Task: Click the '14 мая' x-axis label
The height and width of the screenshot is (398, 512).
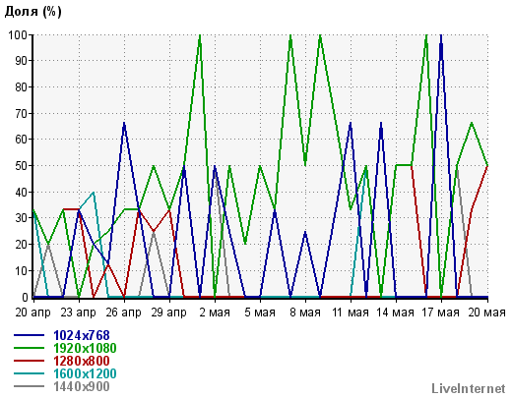Action: [396, 313]
